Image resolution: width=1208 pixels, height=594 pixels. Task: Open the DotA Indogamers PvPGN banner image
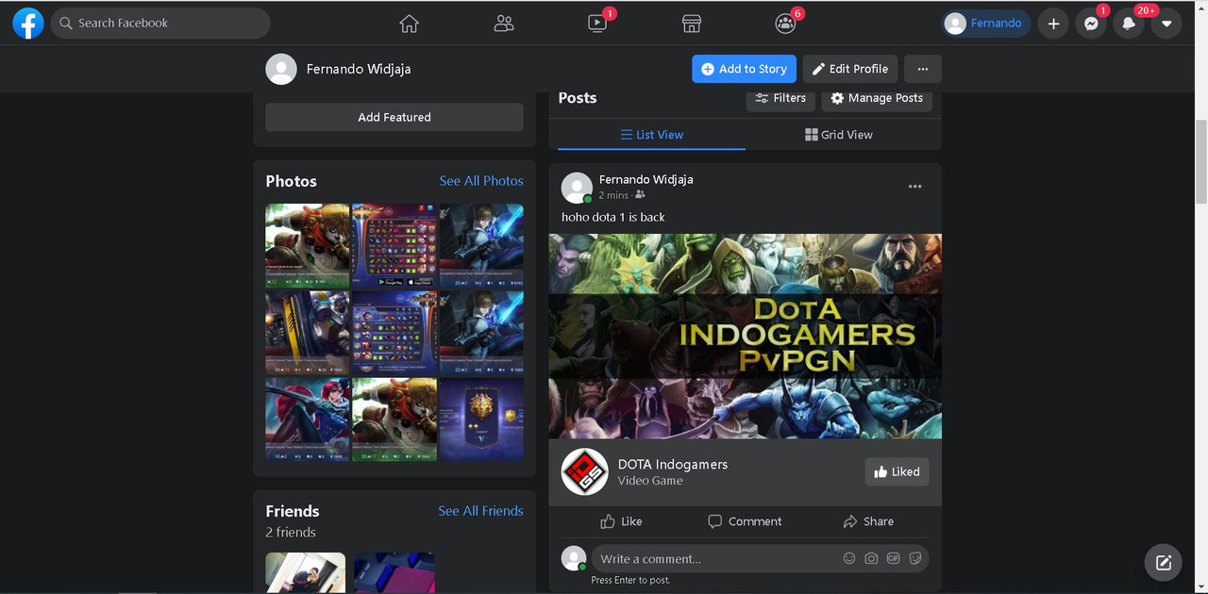pyautogui.click(x=746, y=336)
